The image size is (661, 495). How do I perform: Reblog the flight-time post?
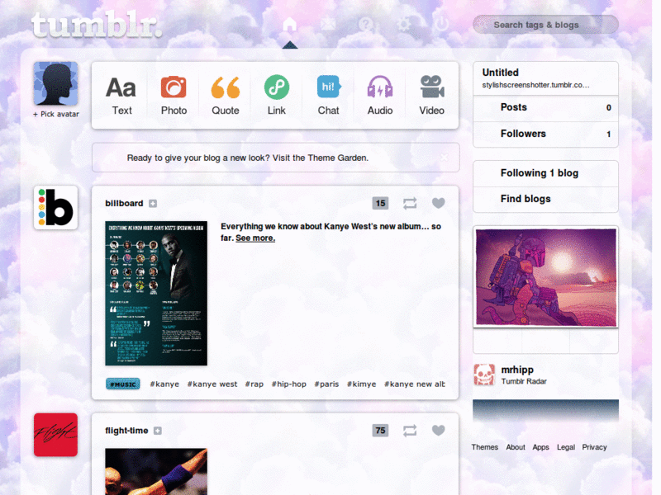pyautogui.click(x=410, y=431)
